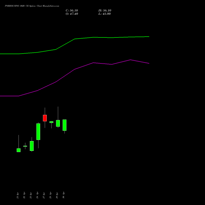Screen dimensions: 205x205
Task: Click the high value "H: 56.10"
Action: click(105, 11)
